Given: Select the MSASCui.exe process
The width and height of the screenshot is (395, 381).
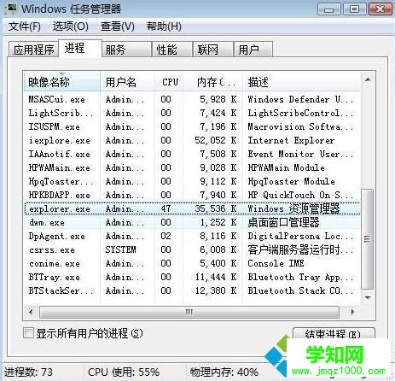Looking at the screenshot, I should pyautogui.click(x=192, y=99).
